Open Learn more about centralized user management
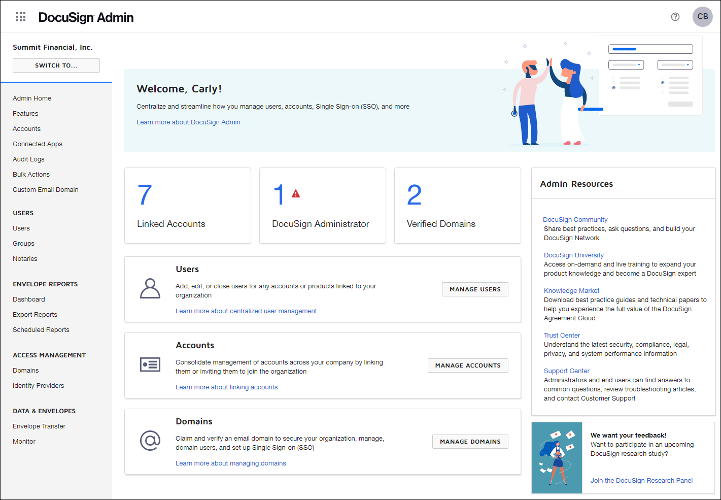 pos(246,311)
